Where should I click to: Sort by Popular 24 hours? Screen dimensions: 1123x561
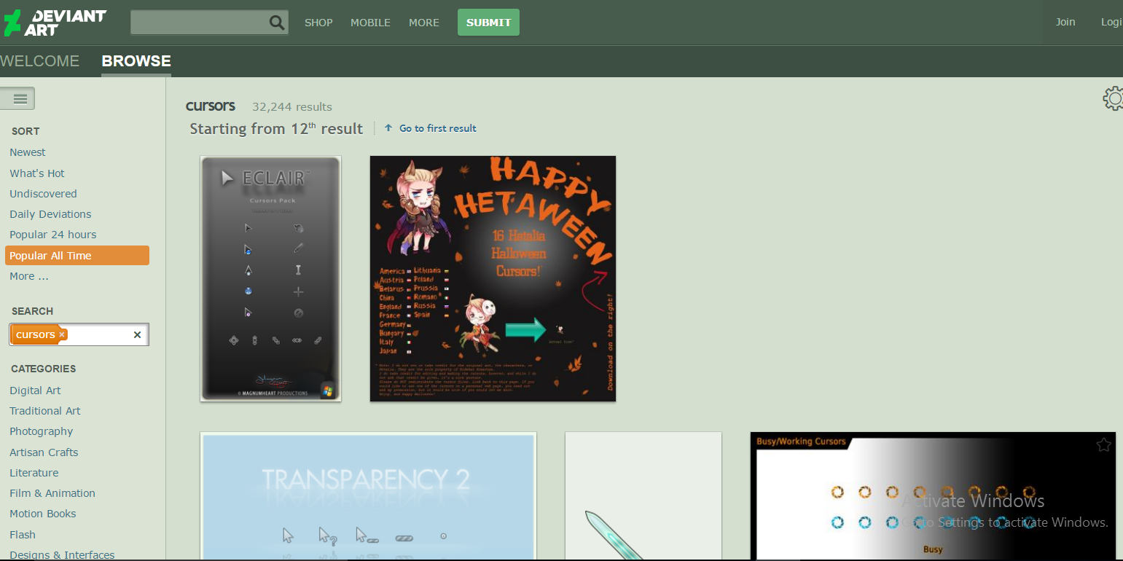pyautogui.click(x=53, y=235)
